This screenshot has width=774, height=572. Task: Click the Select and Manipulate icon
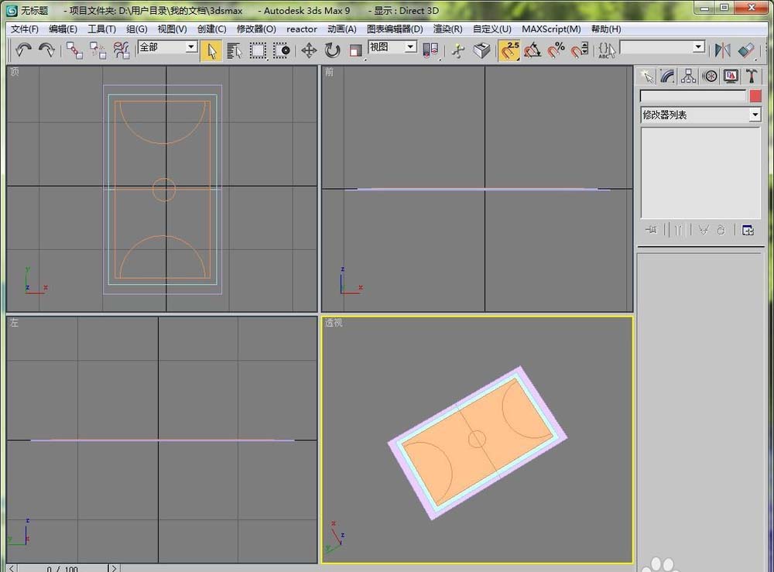(x=458, y=50)
